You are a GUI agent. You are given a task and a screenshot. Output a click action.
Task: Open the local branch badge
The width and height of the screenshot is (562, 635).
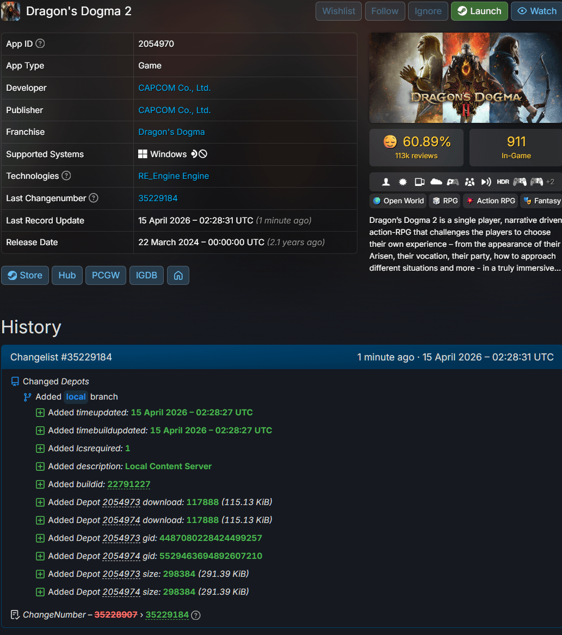[76, 397]
